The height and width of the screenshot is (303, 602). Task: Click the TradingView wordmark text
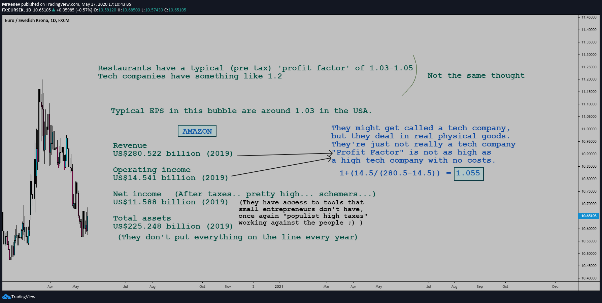[23, 297]
